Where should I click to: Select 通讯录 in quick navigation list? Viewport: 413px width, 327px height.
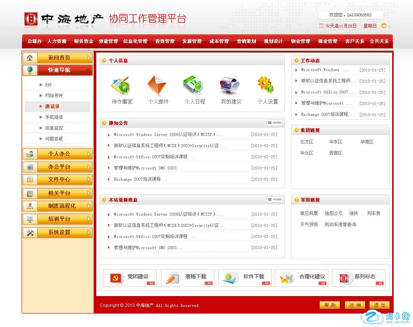pos(52,107)
